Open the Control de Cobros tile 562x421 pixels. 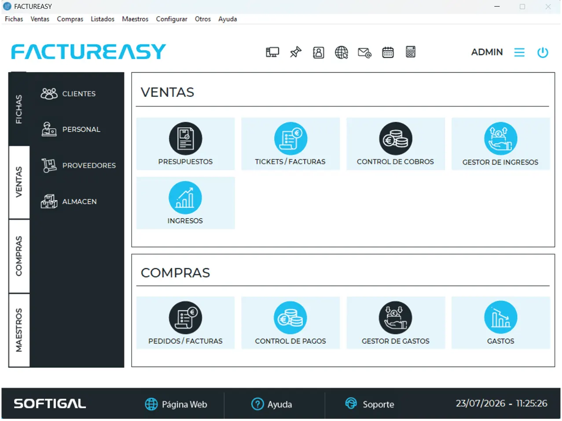click(x=396, y=144)
